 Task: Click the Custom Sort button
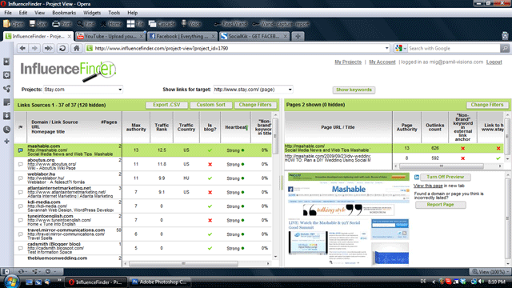click(211, 105)
